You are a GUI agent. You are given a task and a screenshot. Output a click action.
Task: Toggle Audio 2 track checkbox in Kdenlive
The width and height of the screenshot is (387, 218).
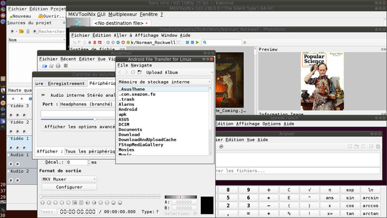pos(8,171)
